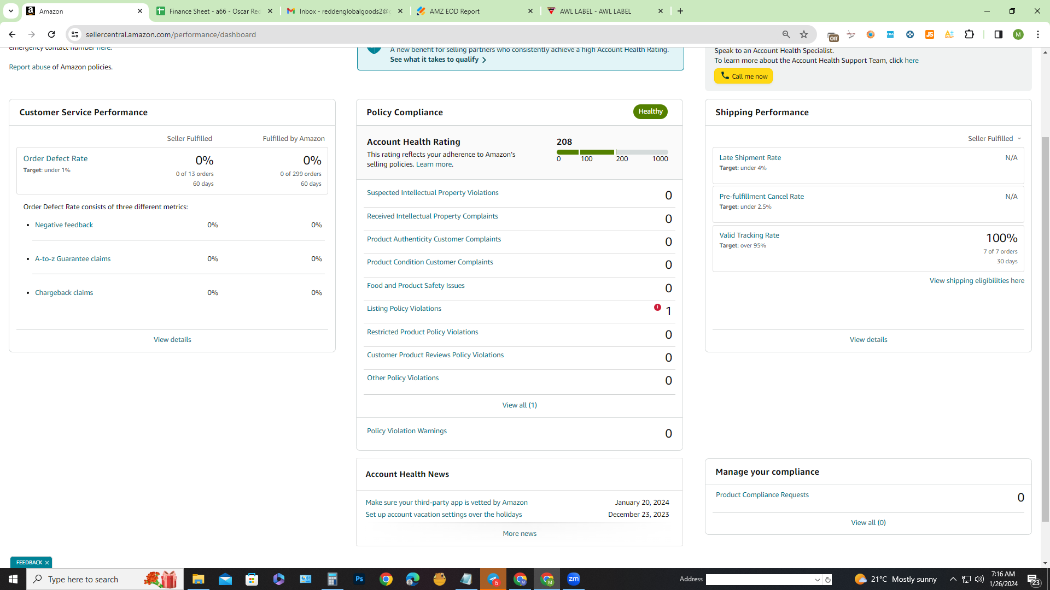The height and width of the screenshot is (590, 1050).
Task: Open Listing Policy Violations link
Action: coord(404,309)
